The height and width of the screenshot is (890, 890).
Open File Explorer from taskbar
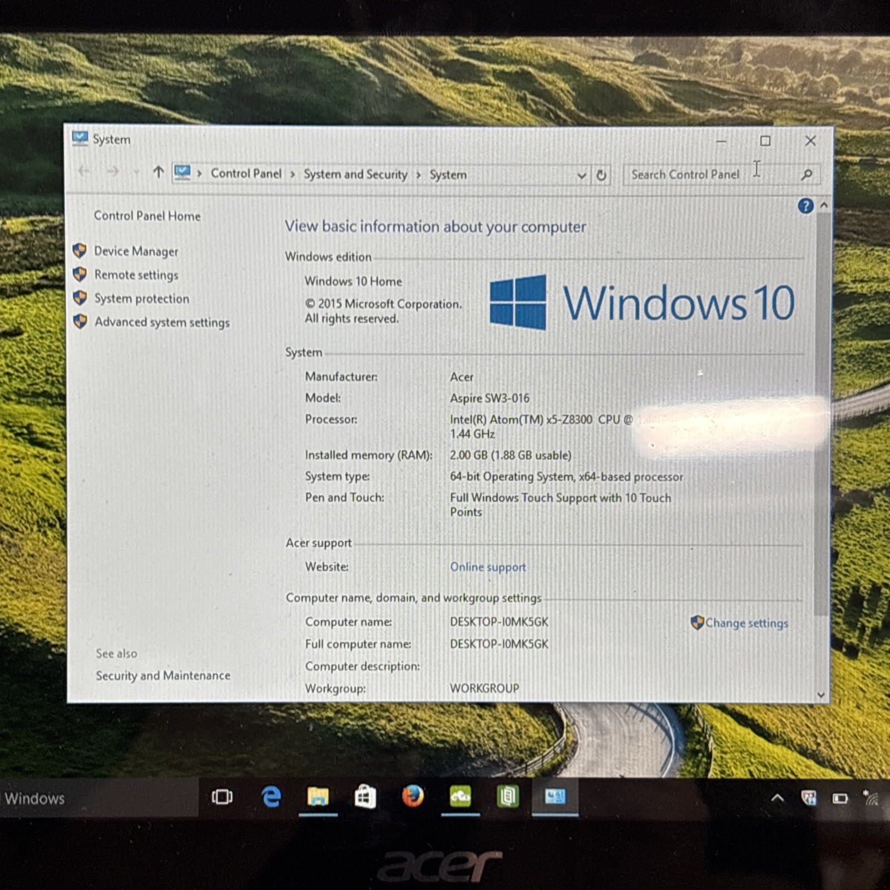(318, 797)
